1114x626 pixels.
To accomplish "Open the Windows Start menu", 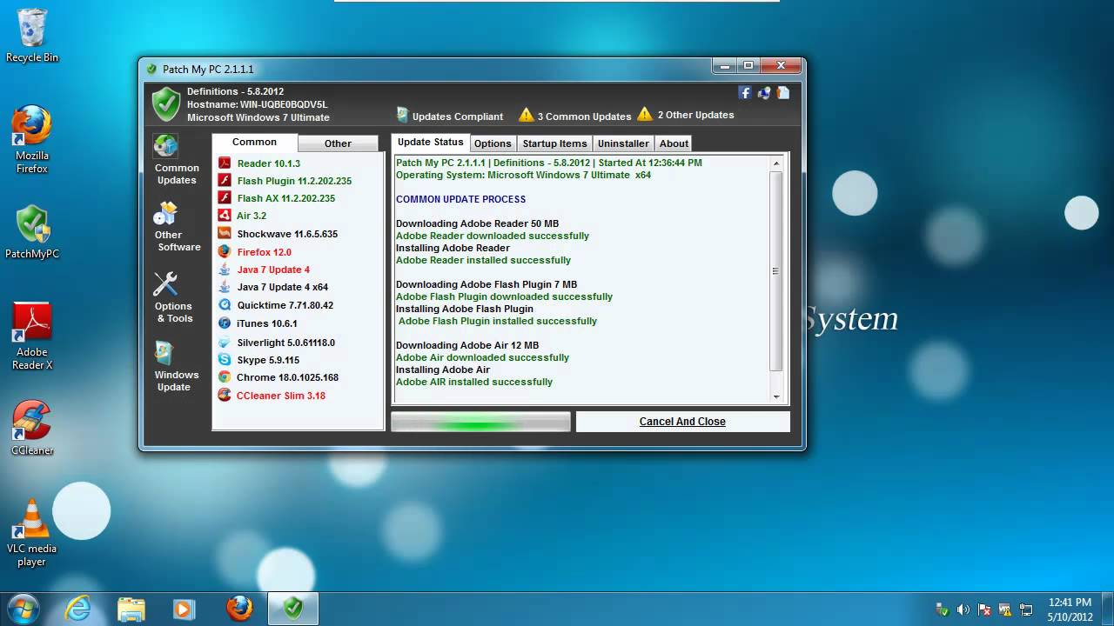I will 22,608.
